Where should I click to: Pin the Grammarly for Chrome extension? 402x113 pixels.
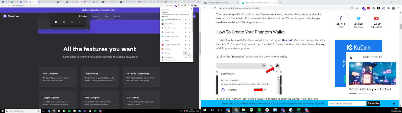(185, 36)
